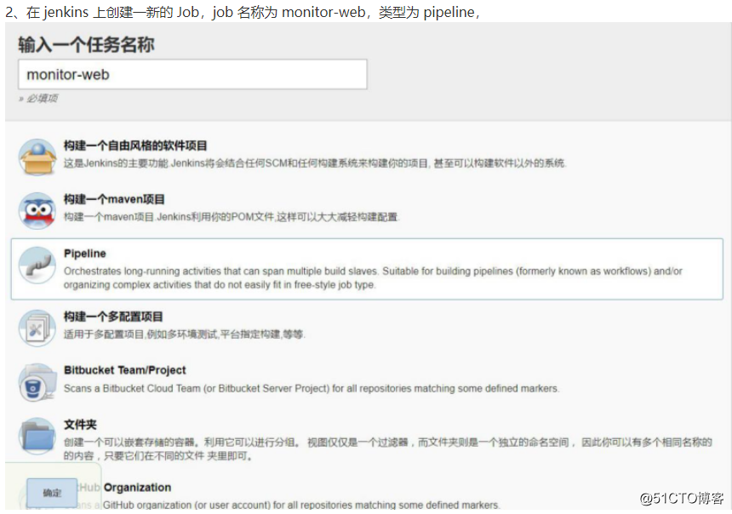This screenshot has width=732, height=514.
Task: Click the maven description mentioning POM文件
Action: pyautogui.click(x=232, y=217)
